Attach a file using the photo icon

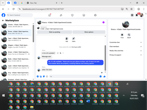[x=41, y=77]
